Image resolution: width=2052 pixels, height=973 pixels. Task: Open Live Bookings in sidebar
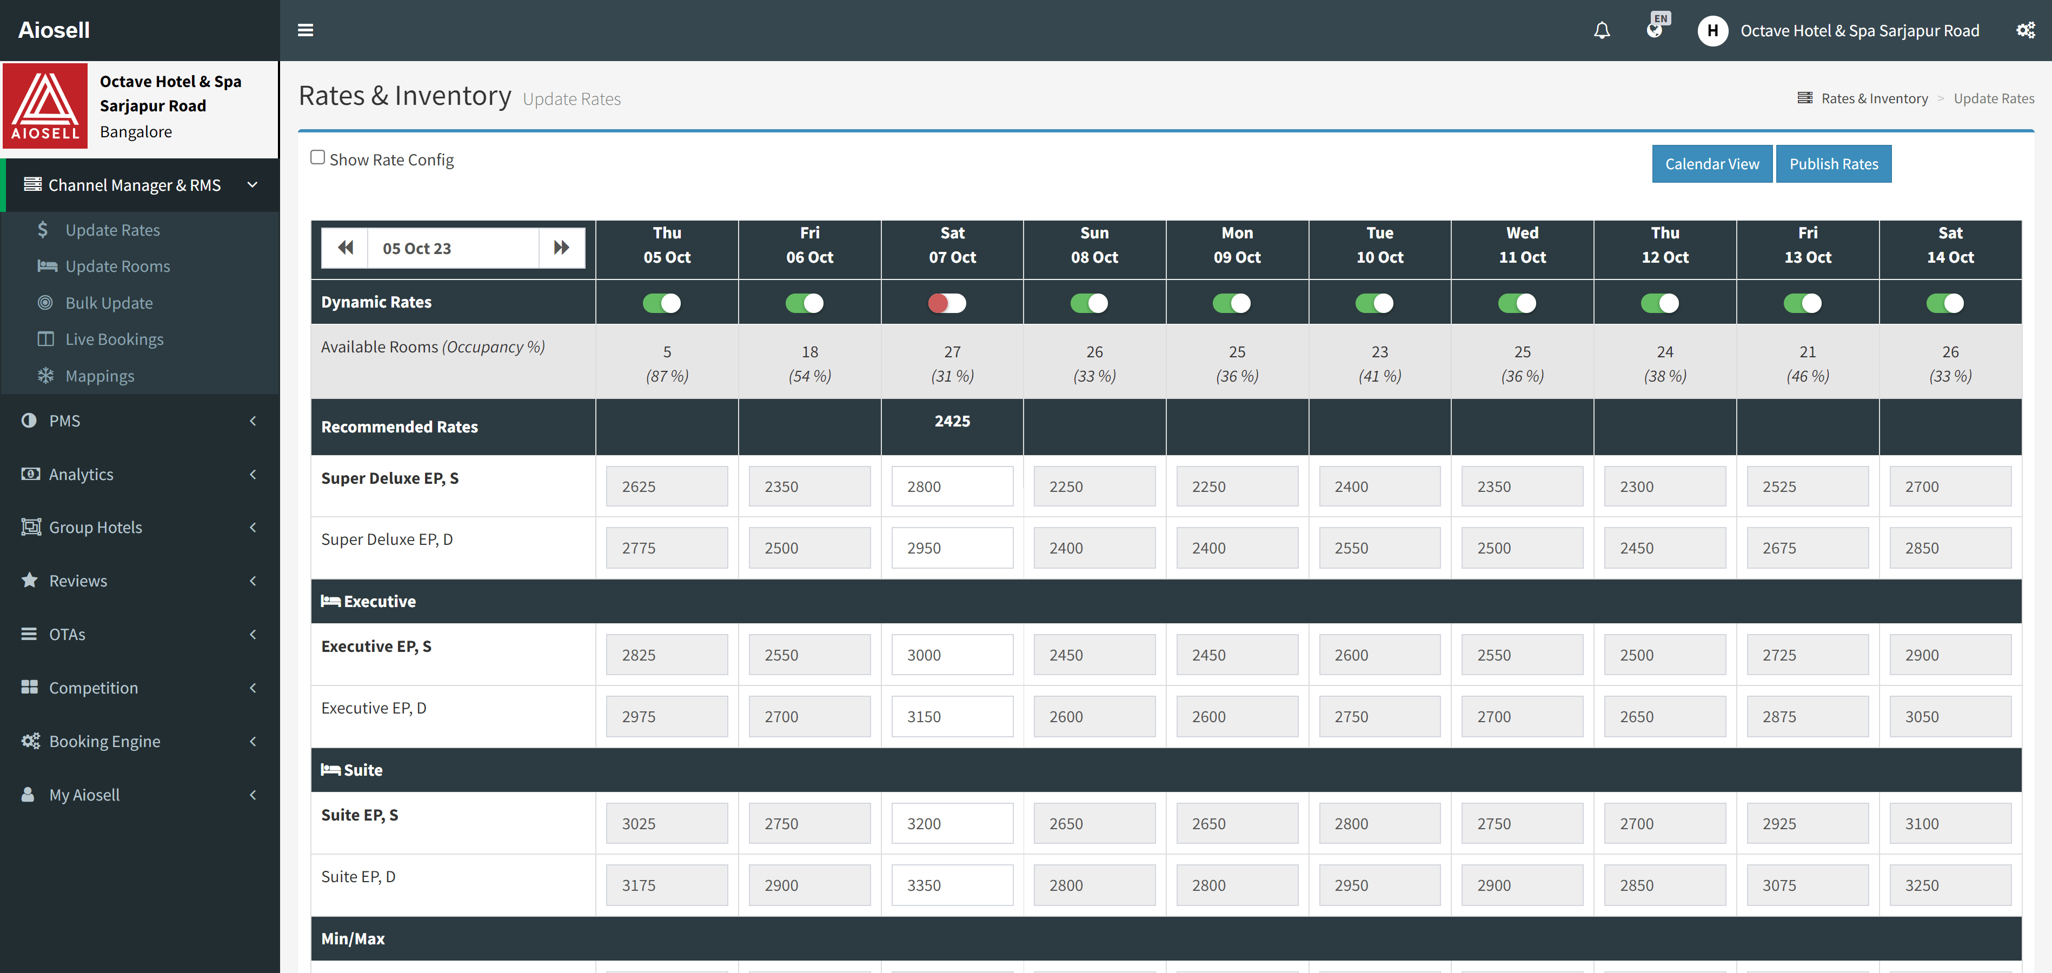(115, 338)
